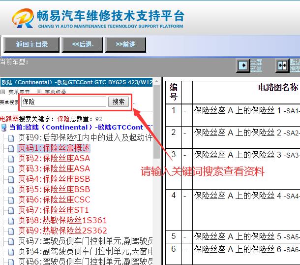This screenshot has height=265, width=300.
Task: Click the tree panel vertical scrollbar thumb
Action: point(156,122)
